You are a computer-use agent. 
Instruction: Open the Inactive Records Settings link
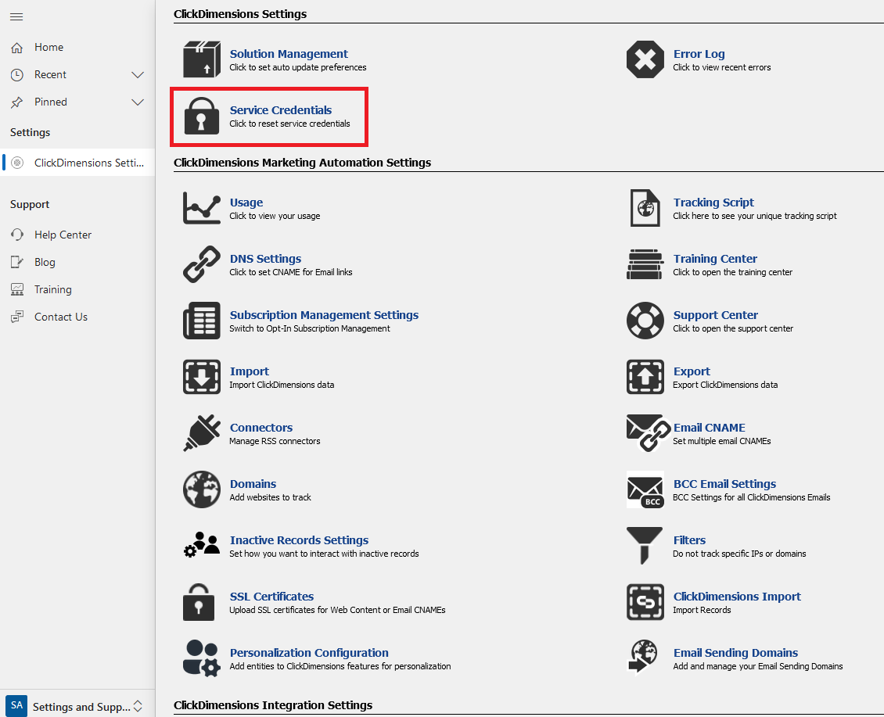click(299, 540)
